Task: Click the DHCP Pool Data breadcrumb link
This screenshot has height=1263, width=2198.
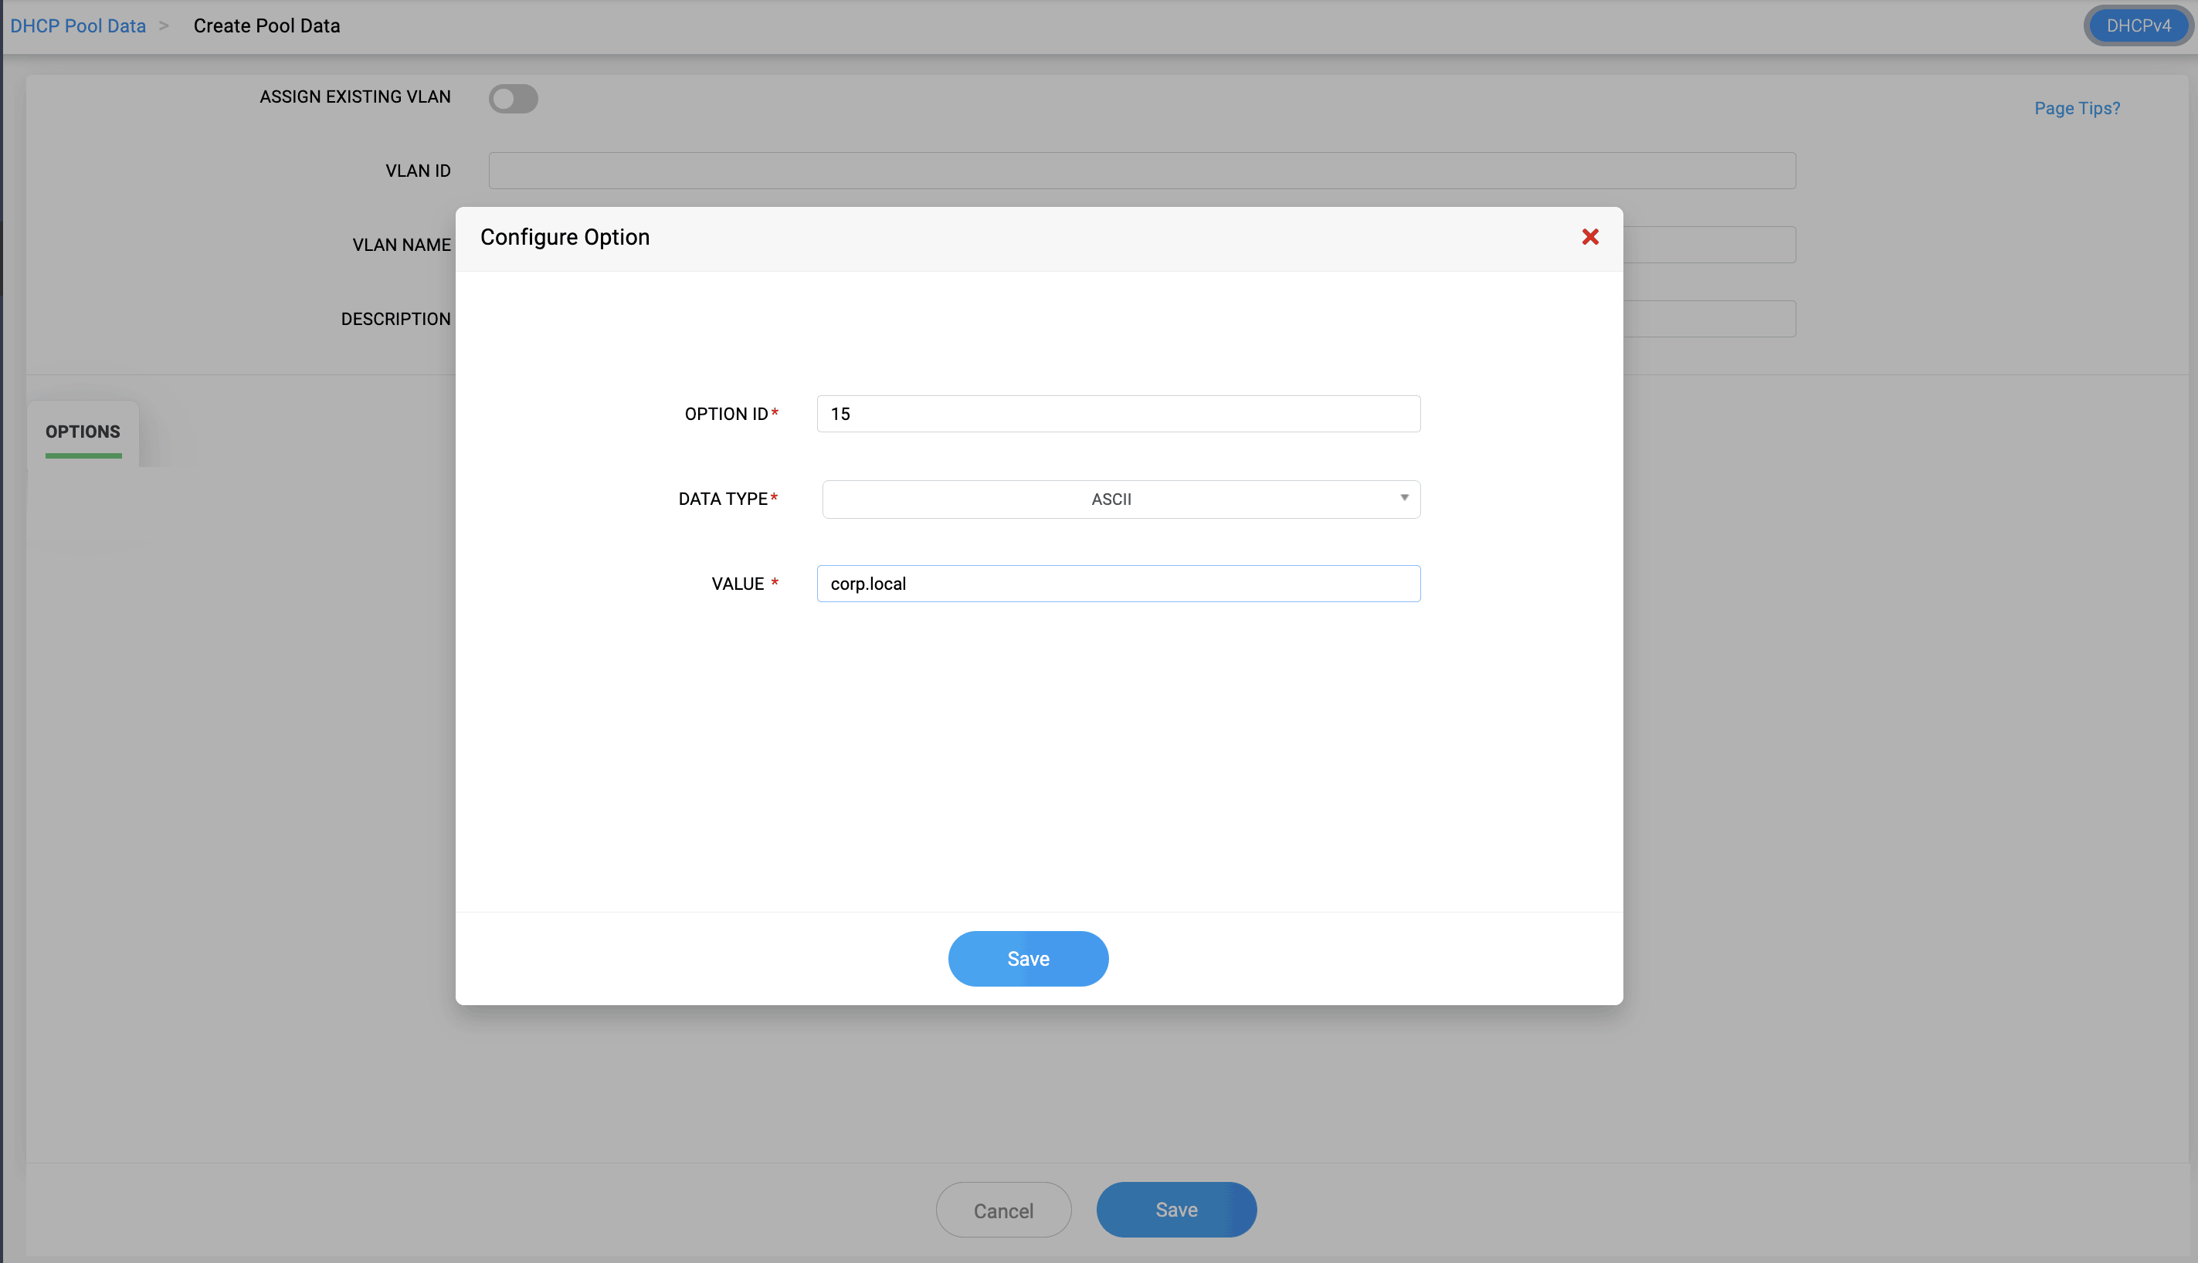Action: (78, 26)
